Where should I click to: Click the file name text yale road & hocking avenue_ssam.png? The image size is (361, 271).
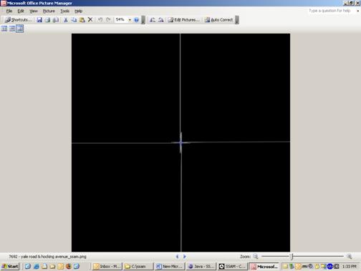[x=54, y=257]
